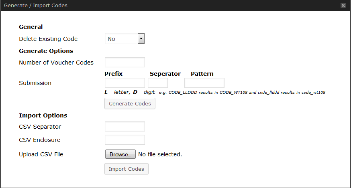Viewport: 351px width, 188px height.
Task: Focus the CSV Separator input field
Action: (x=124, y=127)
